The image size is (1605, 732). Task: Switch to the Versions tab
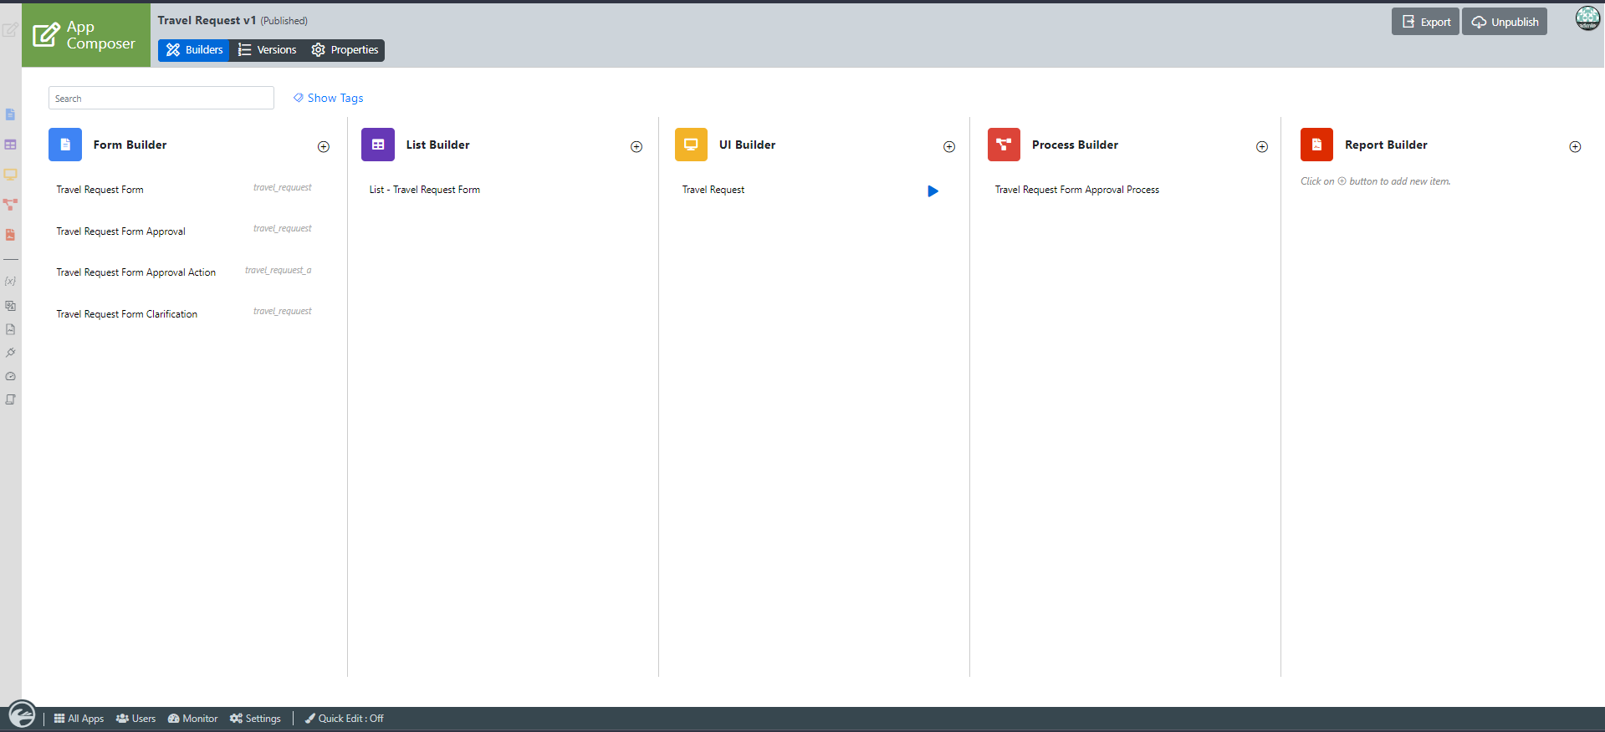click(x=267, y=50)
